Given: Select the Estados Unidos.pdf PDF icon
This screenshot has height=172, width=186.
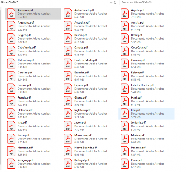Looking at the screenshot, I should click(x=125, y=89).
